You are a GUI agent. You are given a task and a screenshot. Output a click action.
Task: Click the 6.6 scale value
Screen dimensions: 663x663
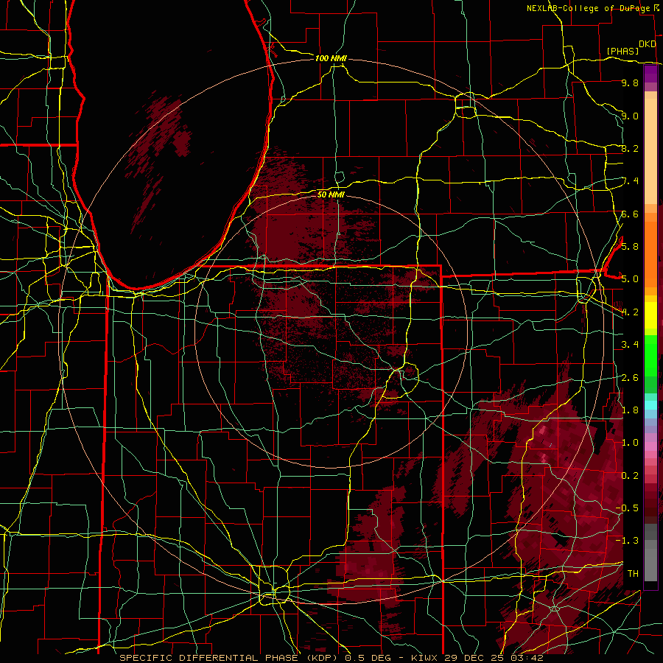[630, 214]
